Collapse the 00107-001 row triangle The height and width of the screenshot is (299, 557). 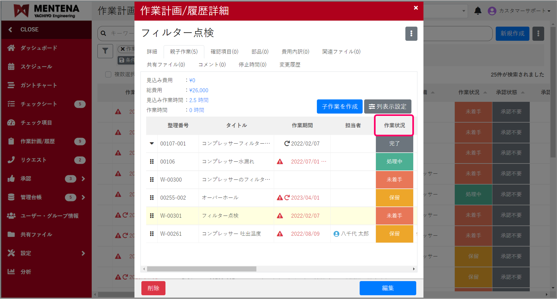click(151, 144)
